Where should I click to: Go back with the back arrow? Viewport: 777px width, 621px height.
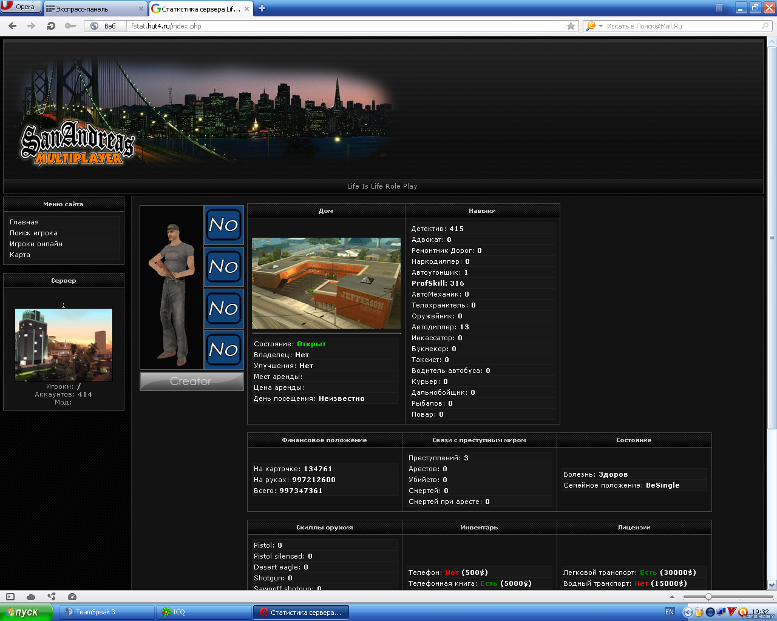[x=12, y=26]
